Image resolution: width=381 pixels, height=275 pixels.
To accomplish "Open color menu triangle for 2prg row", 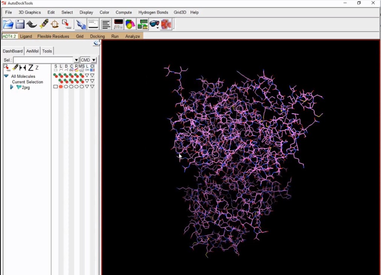I will point(92,87).
